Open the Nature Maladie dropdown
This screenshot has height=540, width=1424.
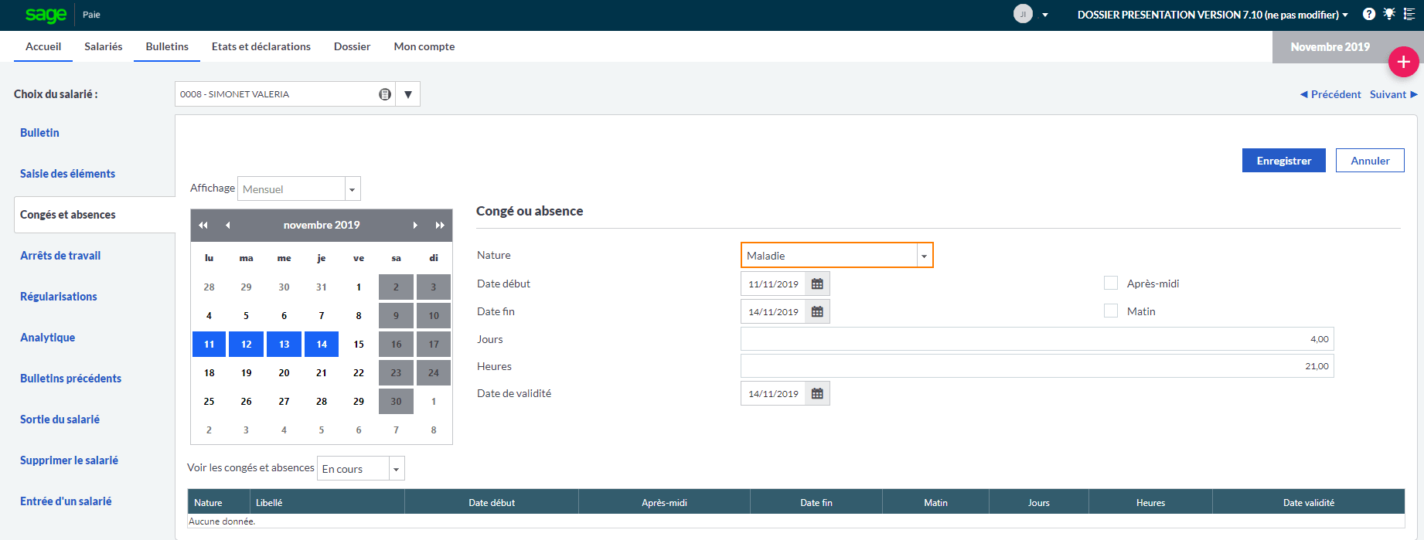pyautogui.click(x=924, y=256)
